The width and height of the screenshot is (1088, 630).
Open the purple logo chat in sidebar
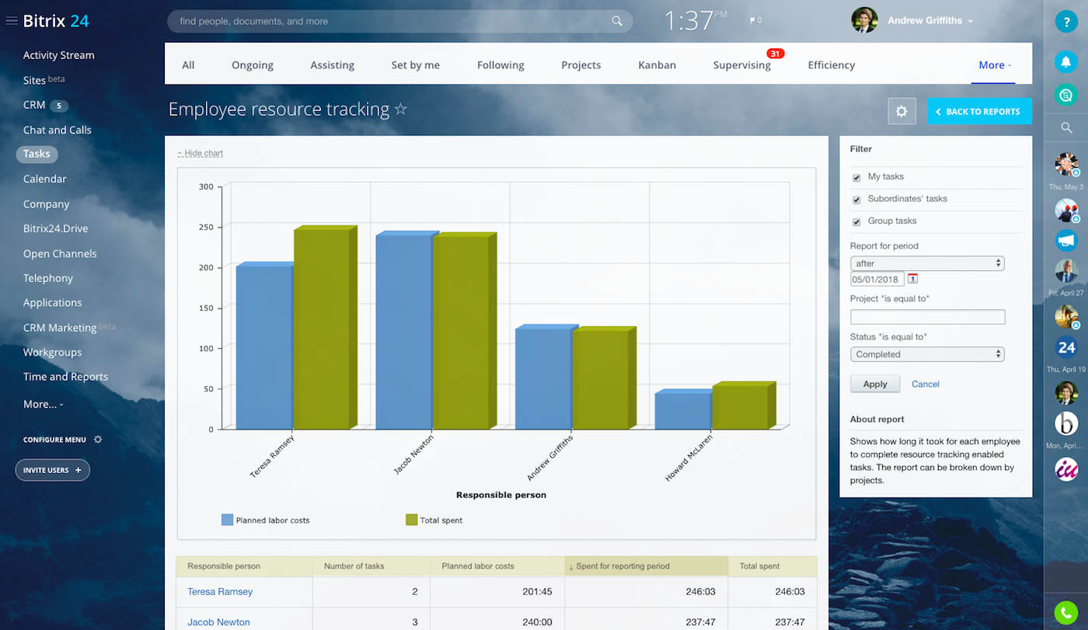1065,468
